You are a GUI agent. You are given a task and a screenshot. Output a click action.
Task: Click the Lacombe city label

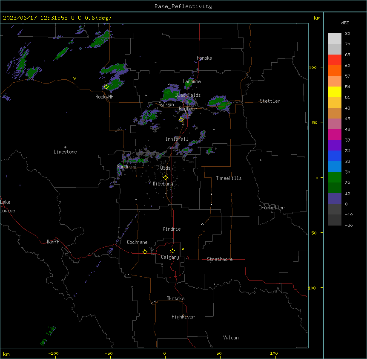[x=192, y=81]
